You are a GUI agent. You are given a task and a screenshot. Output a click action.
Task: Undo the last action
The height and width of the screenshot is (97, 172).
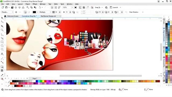pyautogui.click(x=40, y=8)
